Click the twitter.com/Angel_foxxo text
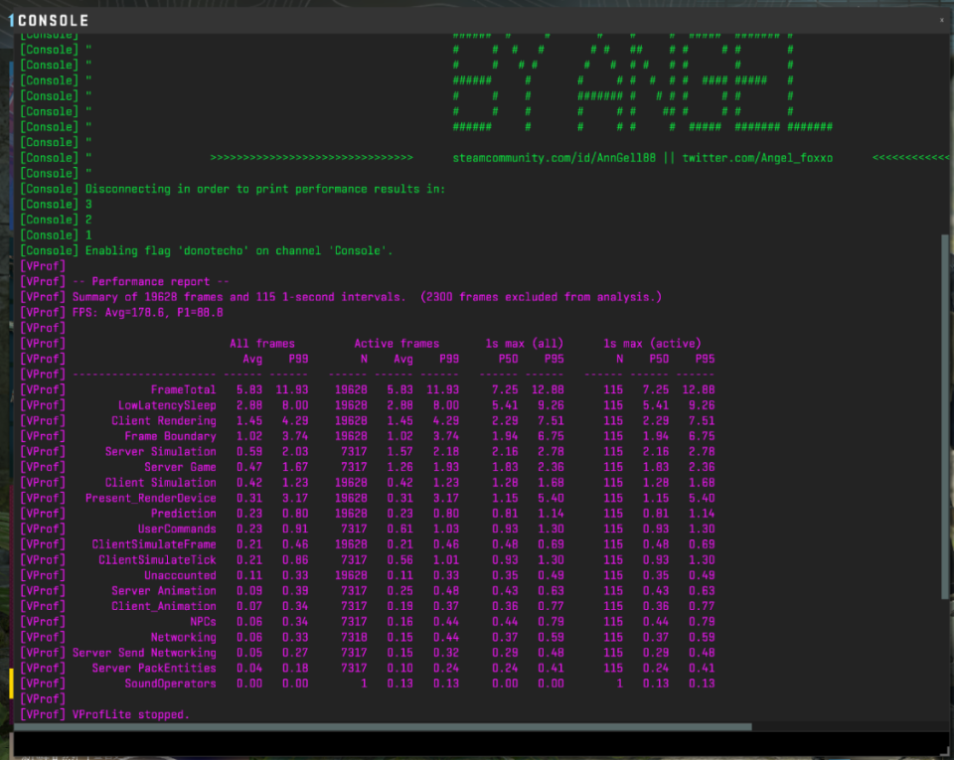The width and height of the screenshot is (954, 760). pyautogui.click(x=757, y=158)
